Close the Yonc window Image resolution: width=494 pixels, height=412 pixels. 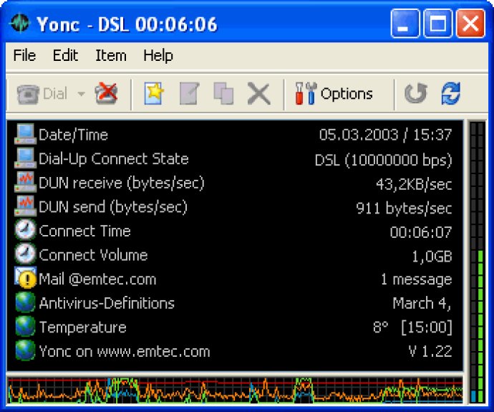470,24
